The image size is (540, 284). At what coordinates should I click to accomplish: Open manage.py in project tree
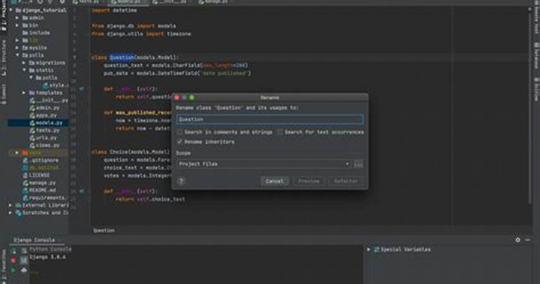click(39, 183)
